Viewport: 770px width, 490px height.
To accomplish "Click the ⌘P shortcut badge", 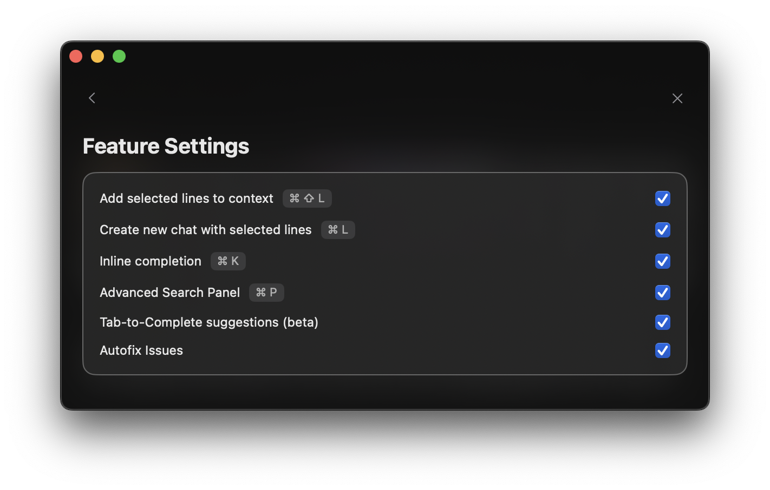I will pyautogui.click(x=266, y=292).
